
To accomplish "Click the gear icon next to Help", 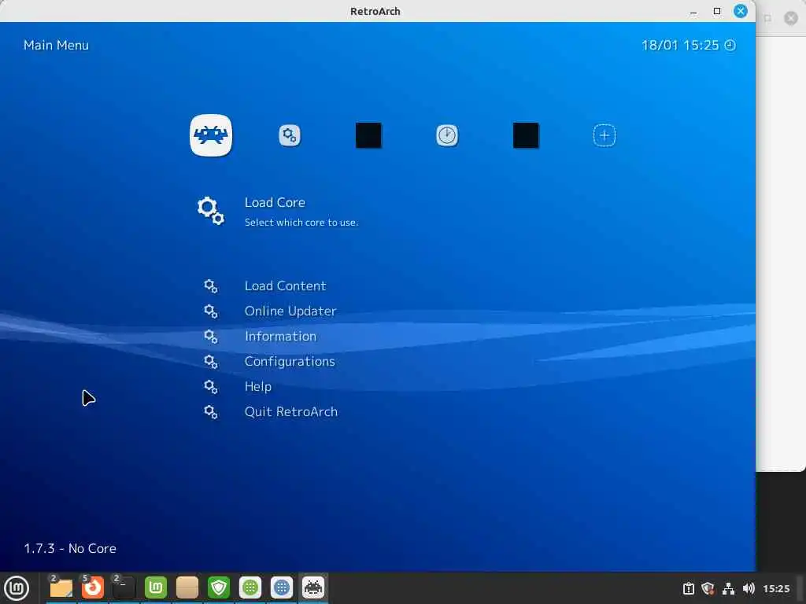I will point(211,387).
